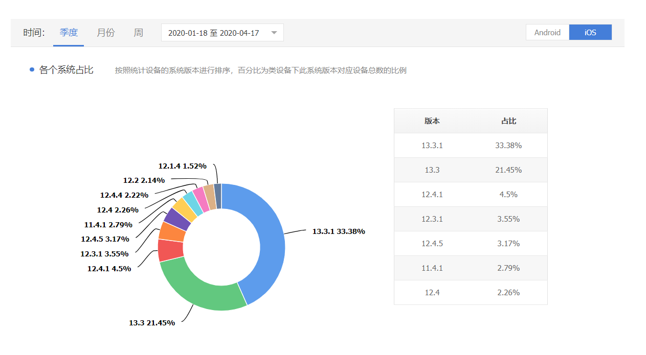Click table cell 33.38%

(x=508, y=146)
